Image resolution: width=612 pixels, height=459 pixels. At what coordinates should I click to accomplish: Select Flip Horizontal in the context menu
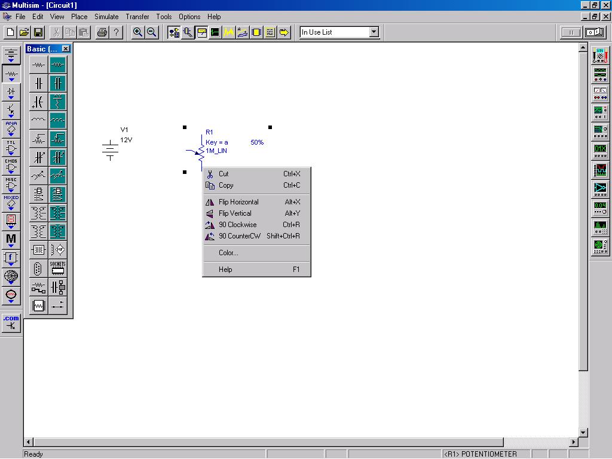click(x=256, y=202)
